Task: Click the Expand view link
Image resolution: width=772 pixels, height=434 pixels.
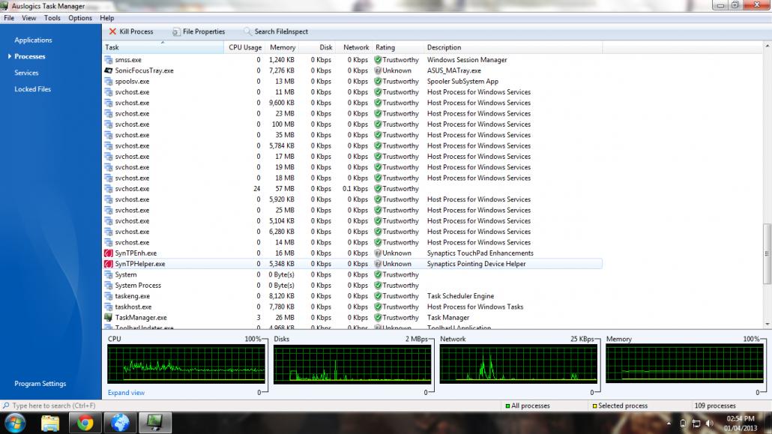Action: pos(126,393)
